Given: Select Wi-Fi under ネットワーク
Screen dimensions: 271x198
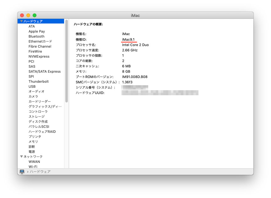Looking at the screenshot, I should pyautogui.click(x=33, y=167).
